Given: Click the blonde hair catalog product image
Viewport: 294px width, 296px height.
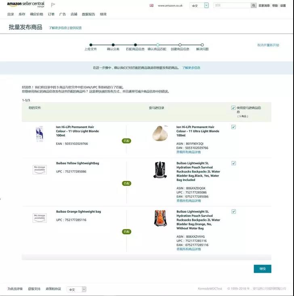Looking at the screenshot, I should (160, 133).
